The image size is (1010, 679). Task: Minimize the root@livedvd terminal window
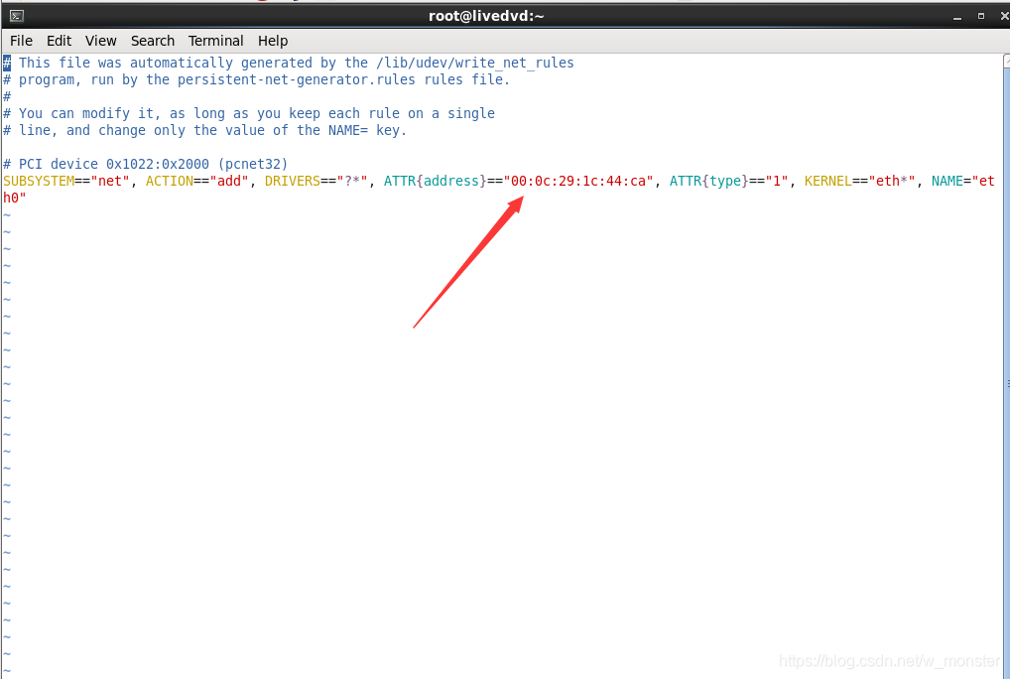[957, 17]
